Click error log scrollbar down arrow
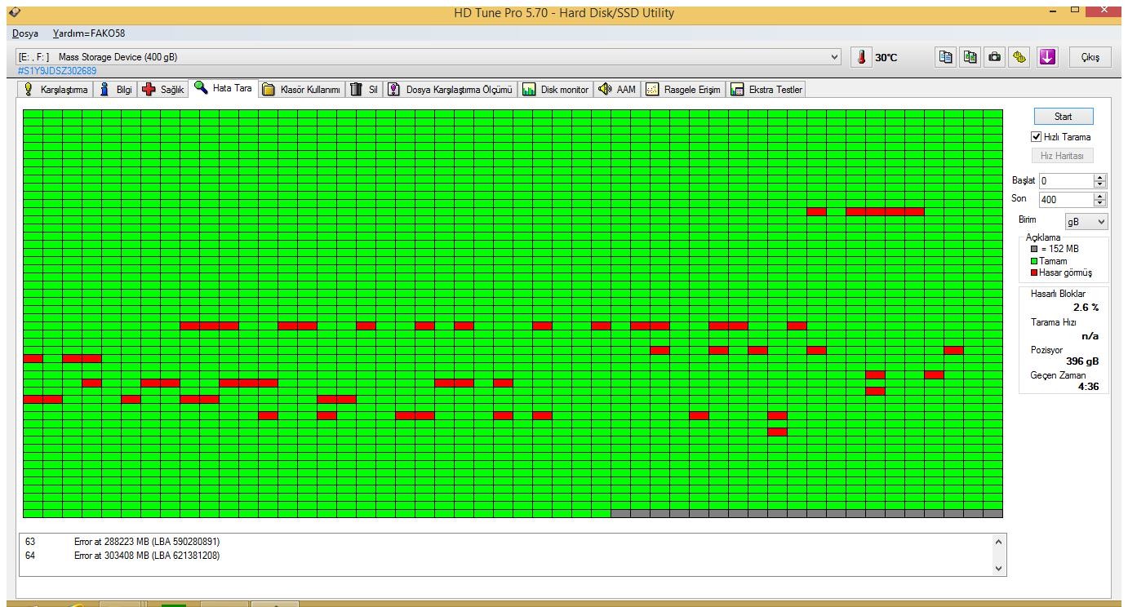 999,569
